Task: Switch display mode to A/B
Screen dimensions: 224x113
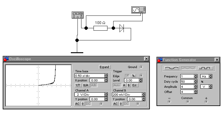Action: 94,85
